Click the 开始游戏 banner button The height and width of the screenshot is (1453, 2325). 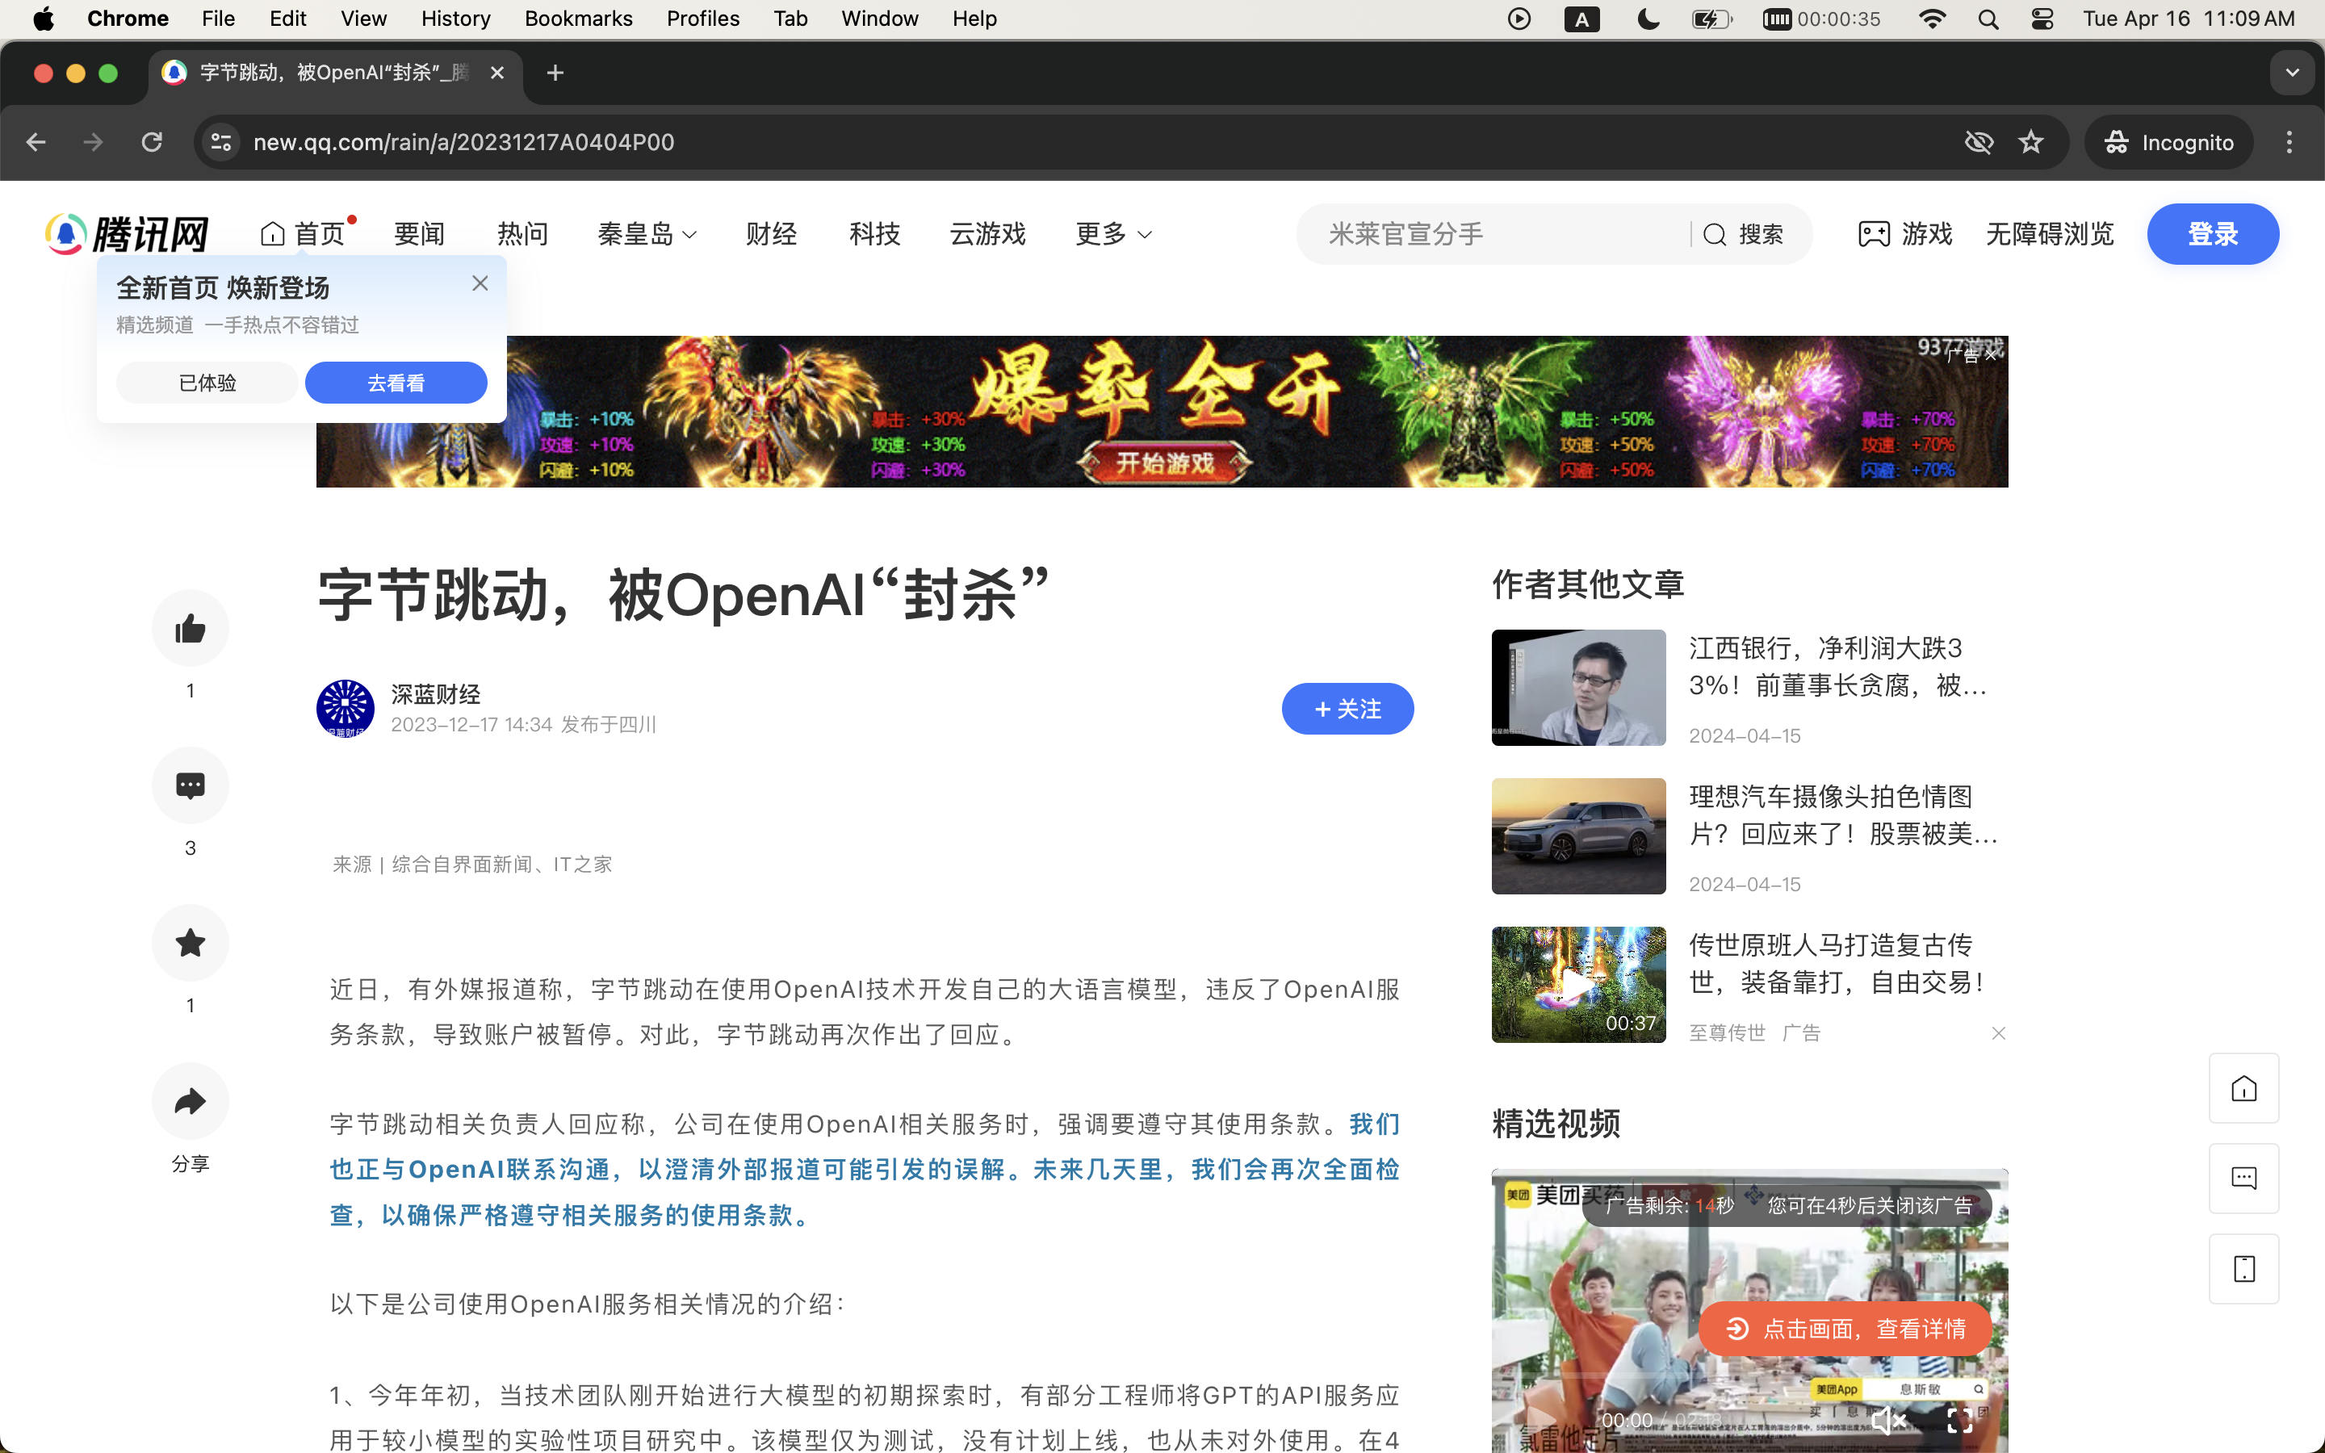click(x=1164, y=463)
